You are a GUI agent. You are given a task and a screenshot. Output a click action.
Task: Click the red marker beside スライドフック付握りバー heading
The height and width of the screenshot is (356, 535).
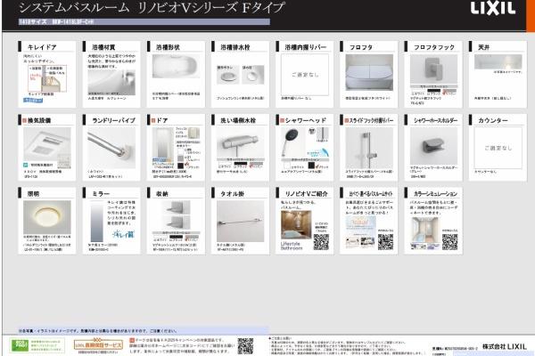click(347, 120)
